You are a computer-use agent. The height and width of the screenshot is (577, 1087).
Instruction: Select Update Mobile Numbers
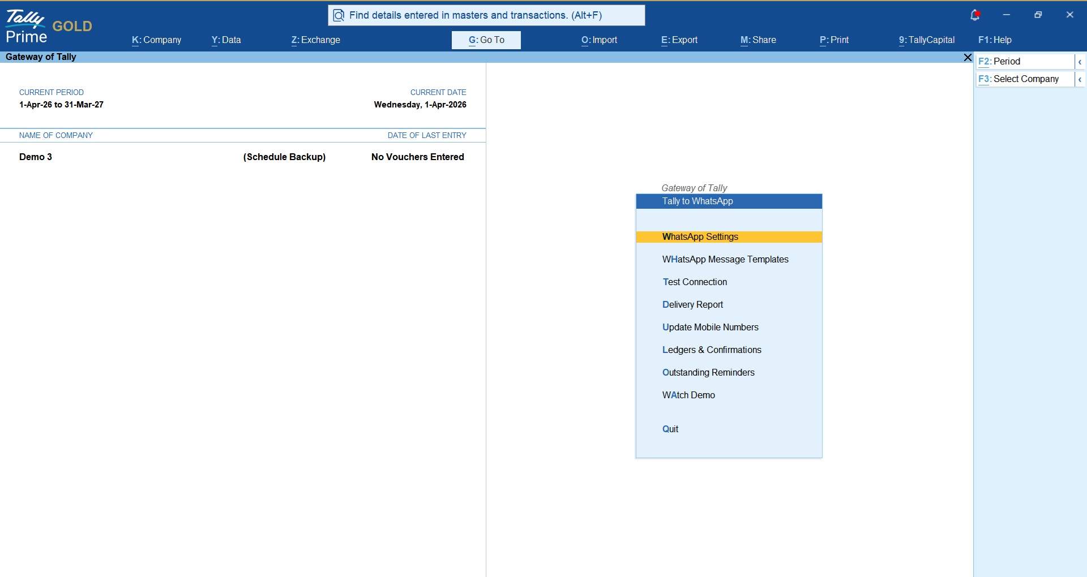tap(710, 328)
